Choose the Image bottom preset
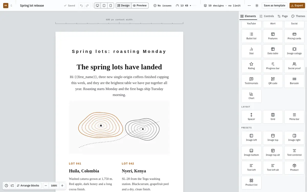Image resolution: width=307 pixels, height=192 pixels. coord(251,153)
